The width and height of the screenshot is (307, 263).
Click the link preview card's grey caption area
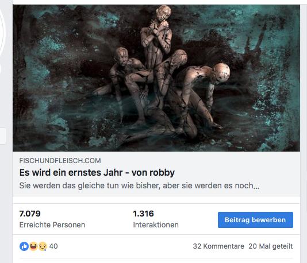pos(156,173)
